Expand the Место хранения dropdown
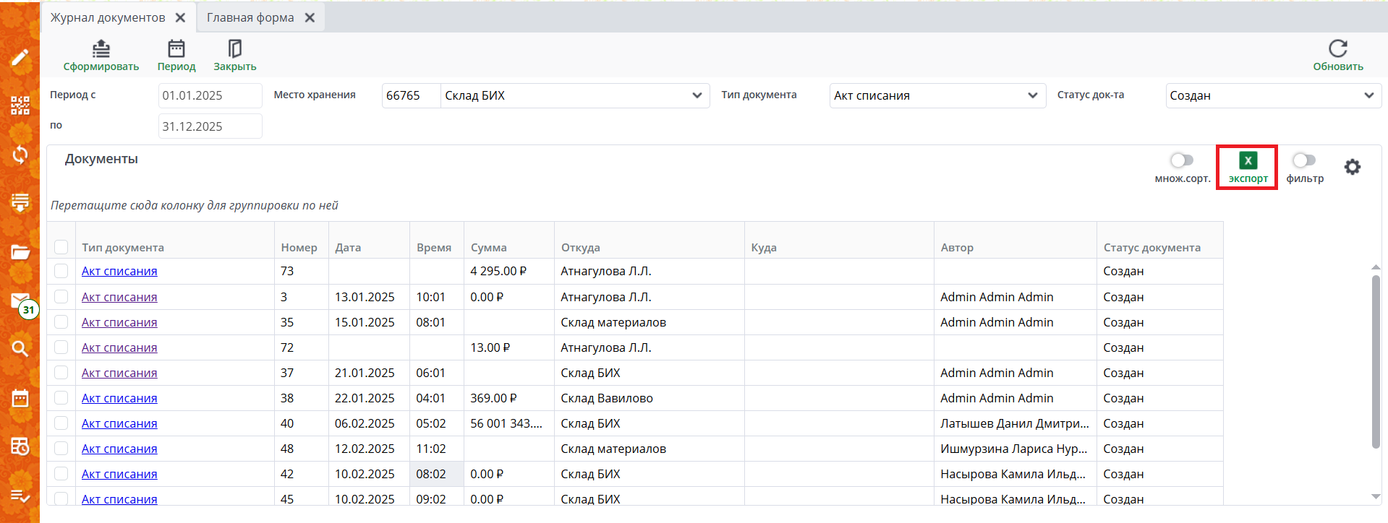This screenshot has width=1388, height=523. [x=696, y=95]
